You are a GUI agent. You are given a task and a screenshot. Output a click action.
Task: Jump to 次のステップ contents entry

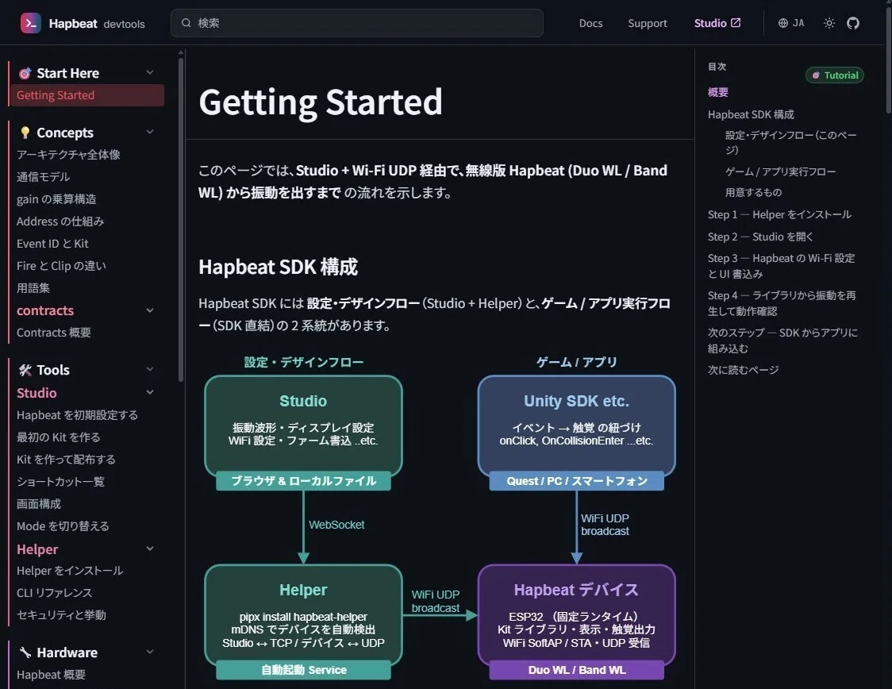(782, 341)
